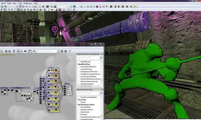
Task: Click the square frame icon in viewport toolbar
Action: (64, 10)
